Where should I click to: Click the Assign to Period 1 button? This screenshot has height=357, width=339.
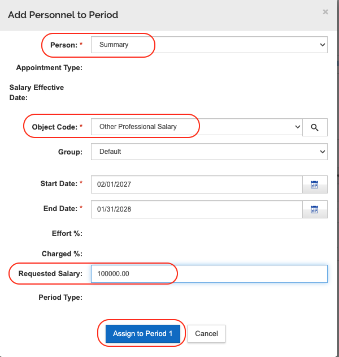pyautogui.click(x=143, y=334)
